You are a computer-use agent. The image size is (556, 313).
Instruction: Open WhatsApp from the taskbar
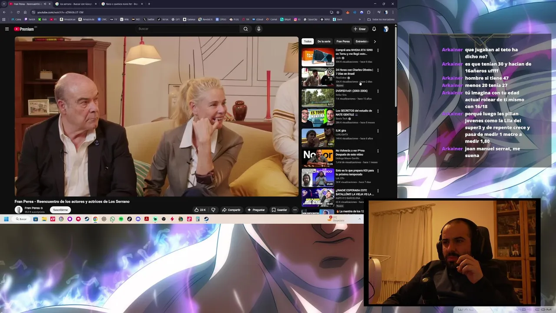[113, 219]
